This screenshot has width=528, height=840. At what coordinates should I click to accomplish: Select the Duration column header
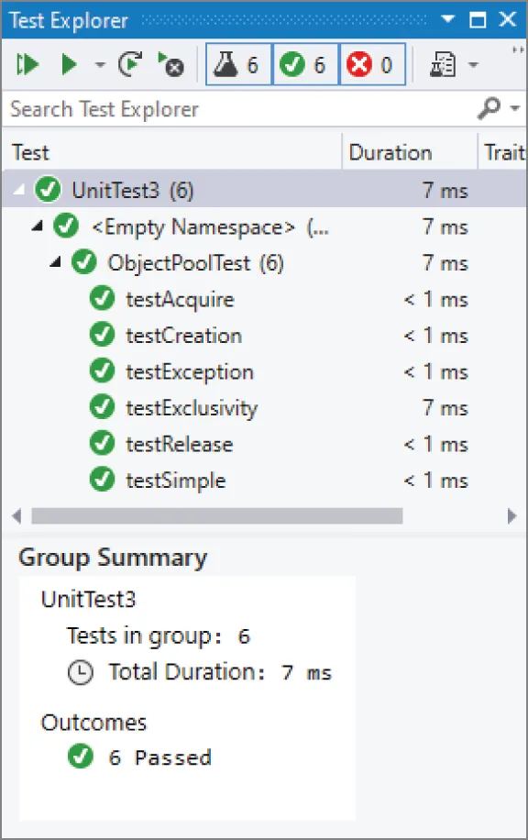coord(390,152)
